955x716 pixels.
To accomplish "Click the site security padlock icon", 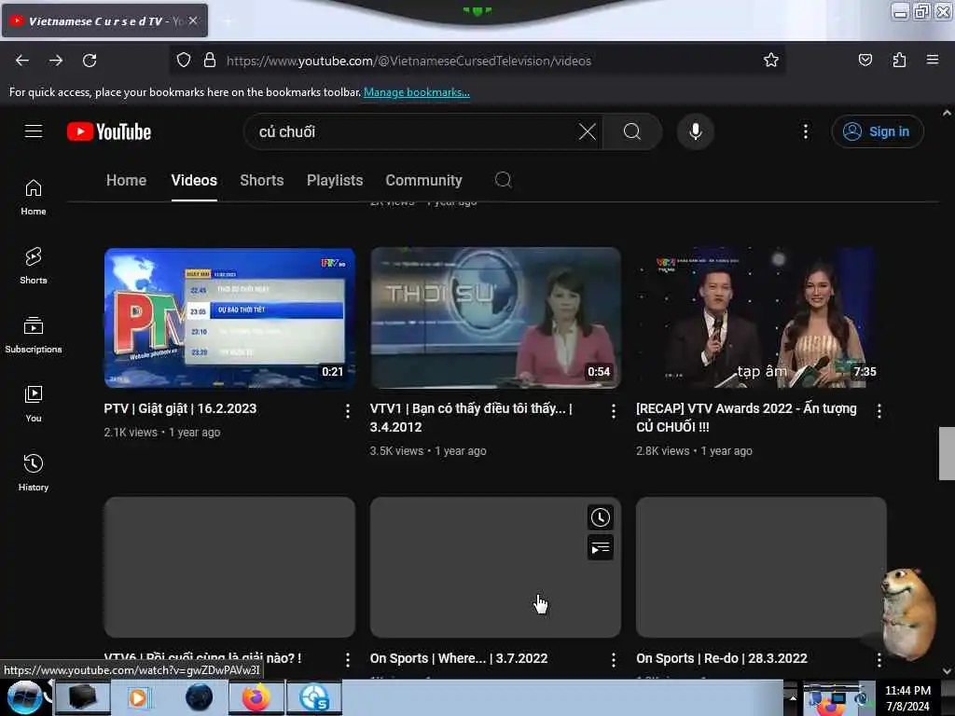I will coord(210,60).
